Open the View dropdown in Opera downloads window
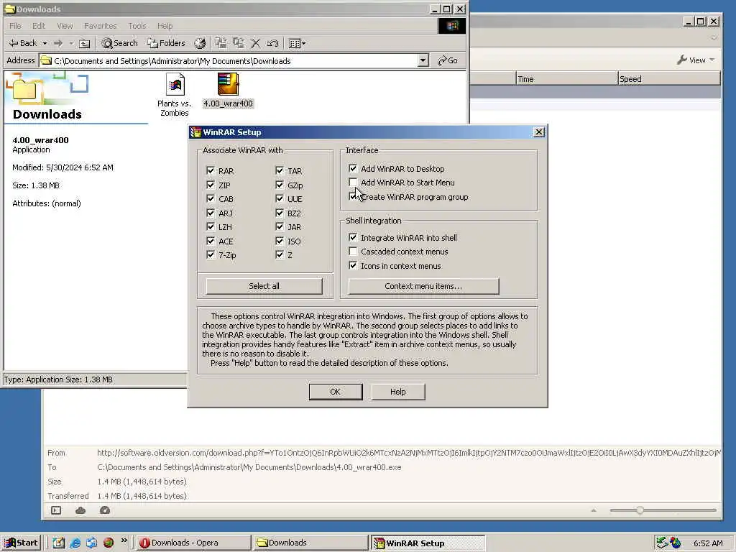The image size is (736, 552). click(696, 60)
